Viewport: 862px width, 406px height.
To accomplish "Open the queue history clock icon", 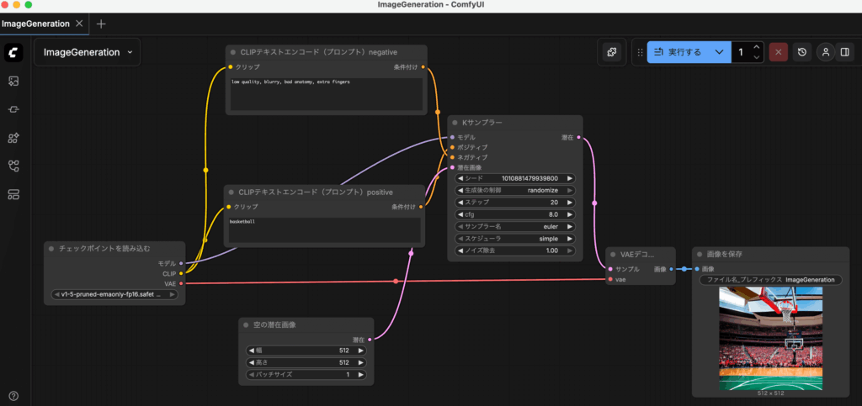I will pyautogui.click(x=802, y=52).
